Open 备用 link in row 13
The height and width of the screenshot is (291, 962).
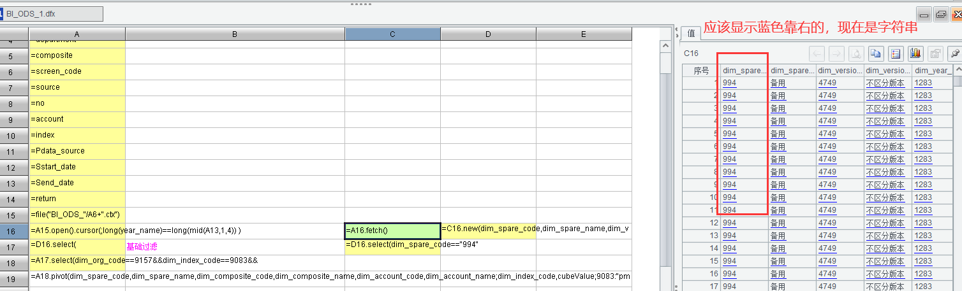tap(778, 236)
